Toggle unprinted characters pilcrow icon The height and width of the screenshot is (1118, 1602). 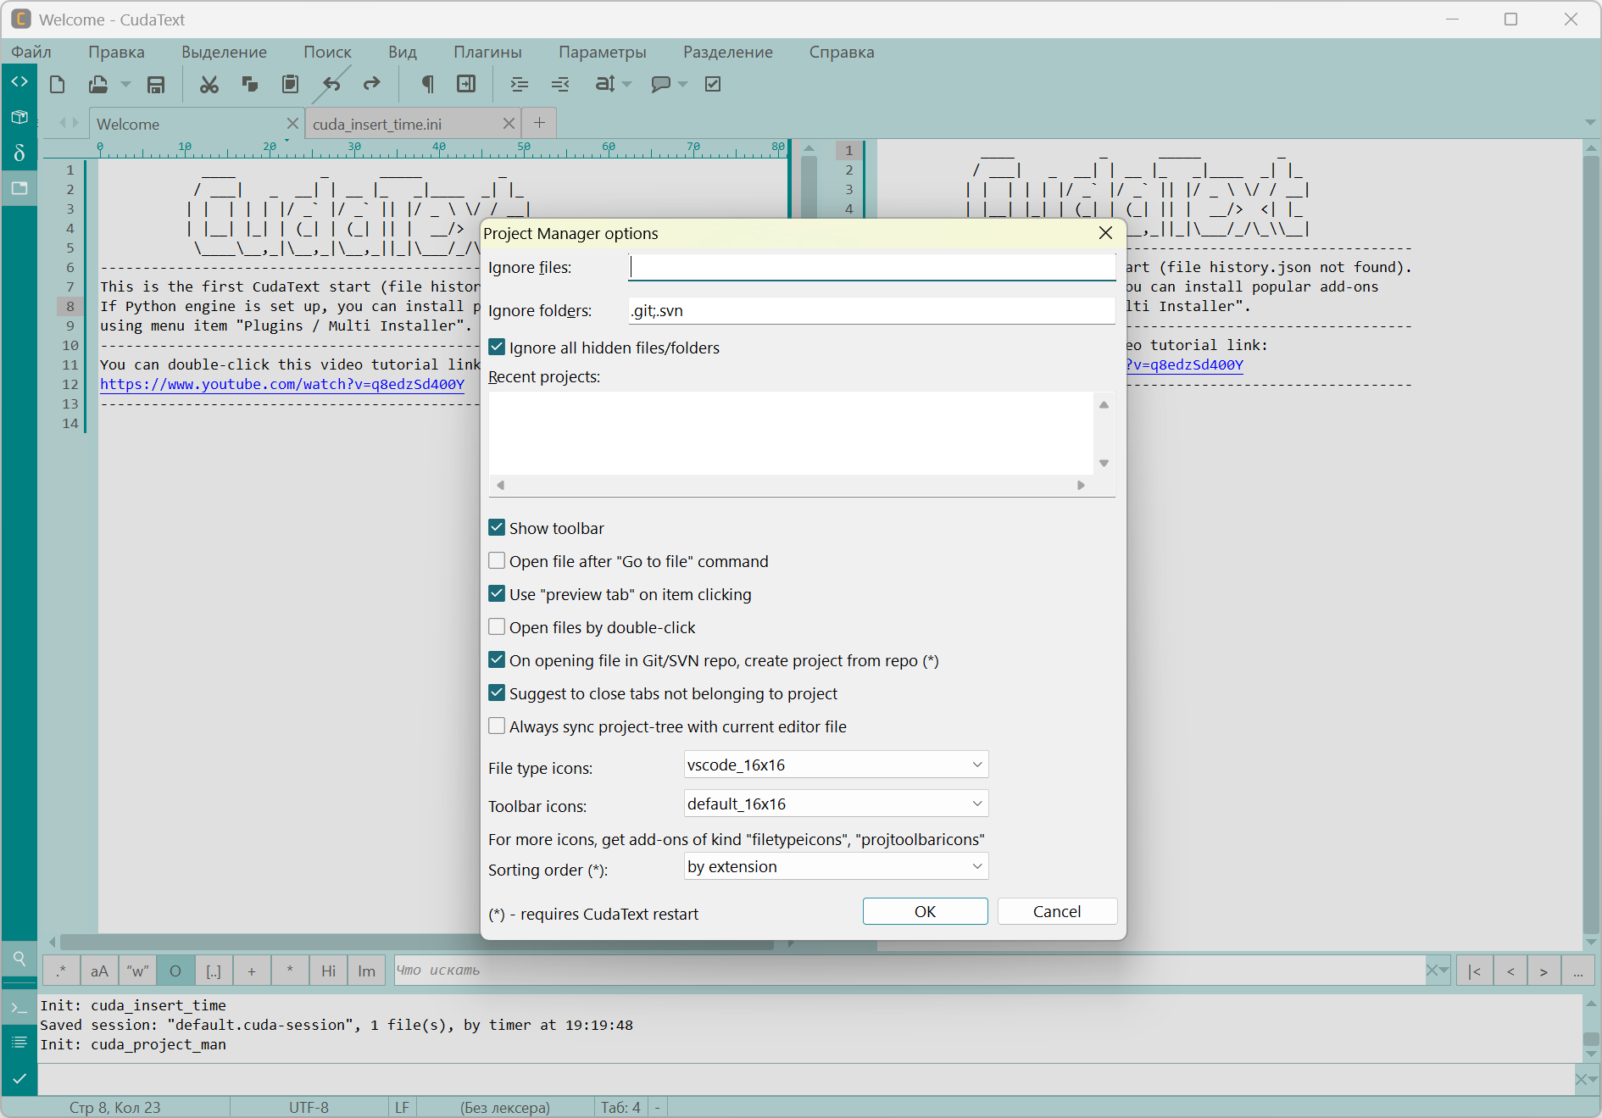click(x=428, y=85)
